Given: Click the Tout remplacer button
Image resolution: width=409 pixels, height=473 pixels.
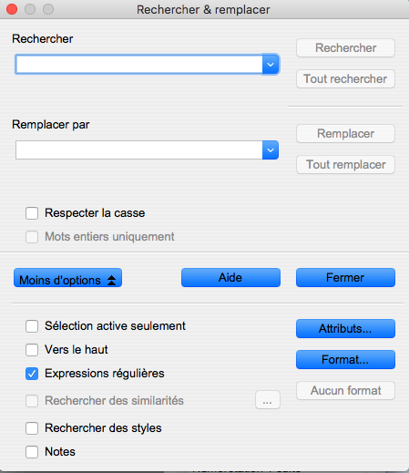Looking at the screenshot, I should tap(345, 165).
